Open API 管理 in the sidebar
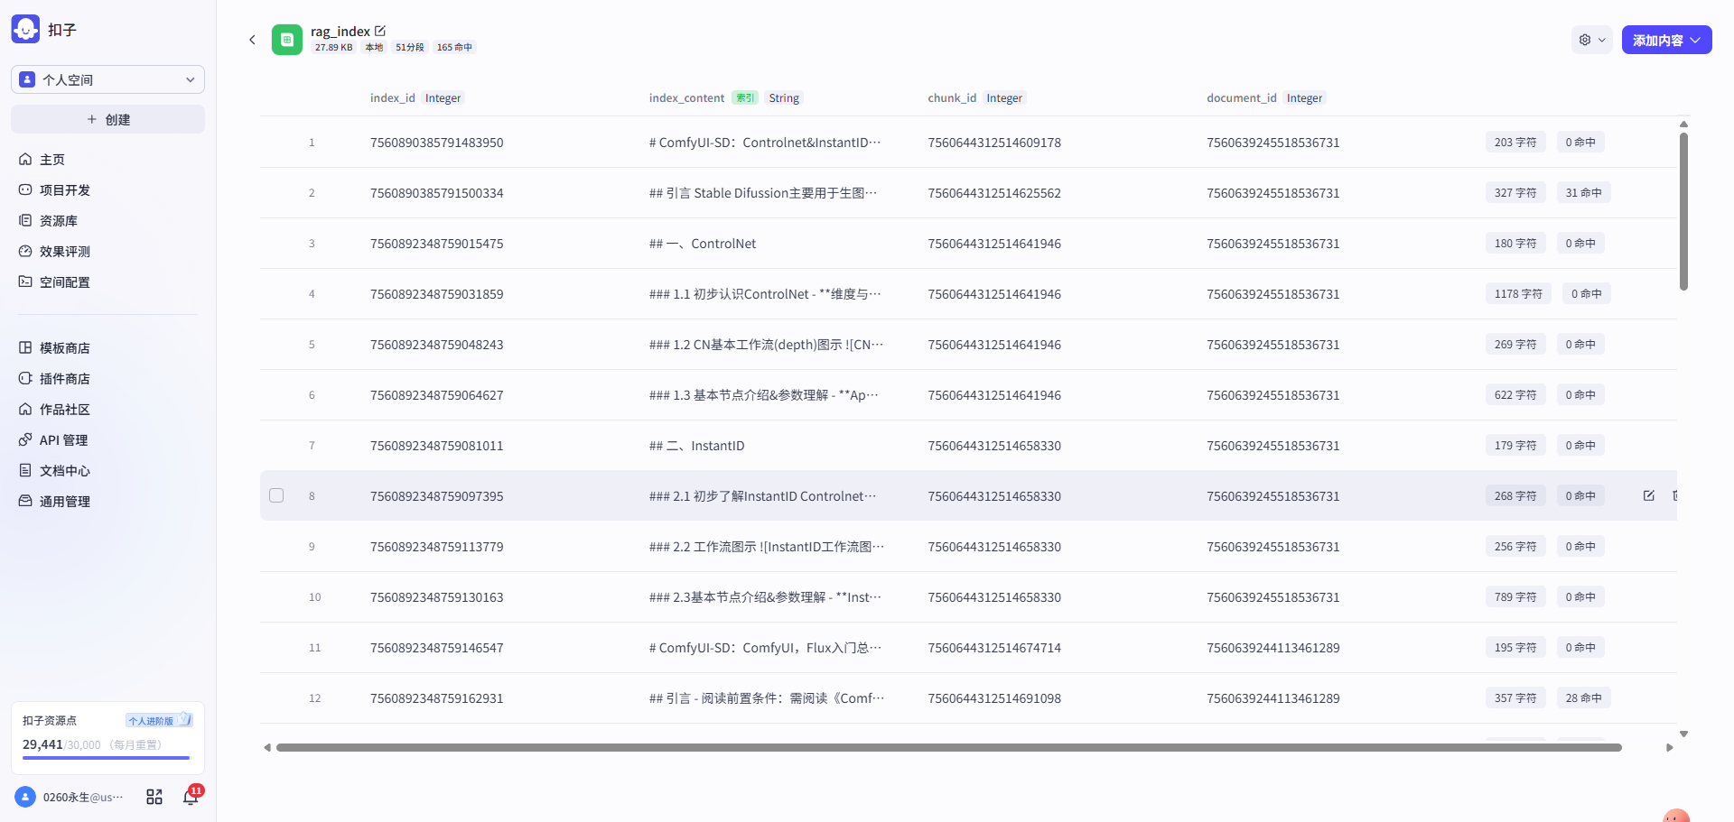Viewport: 1734px width, 822px height. click(63, 439)
